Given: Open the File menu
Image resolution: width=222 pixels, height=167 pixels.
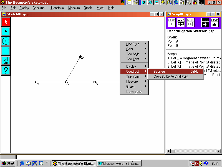Looking at the screenshot, I should tap(4, 8).
